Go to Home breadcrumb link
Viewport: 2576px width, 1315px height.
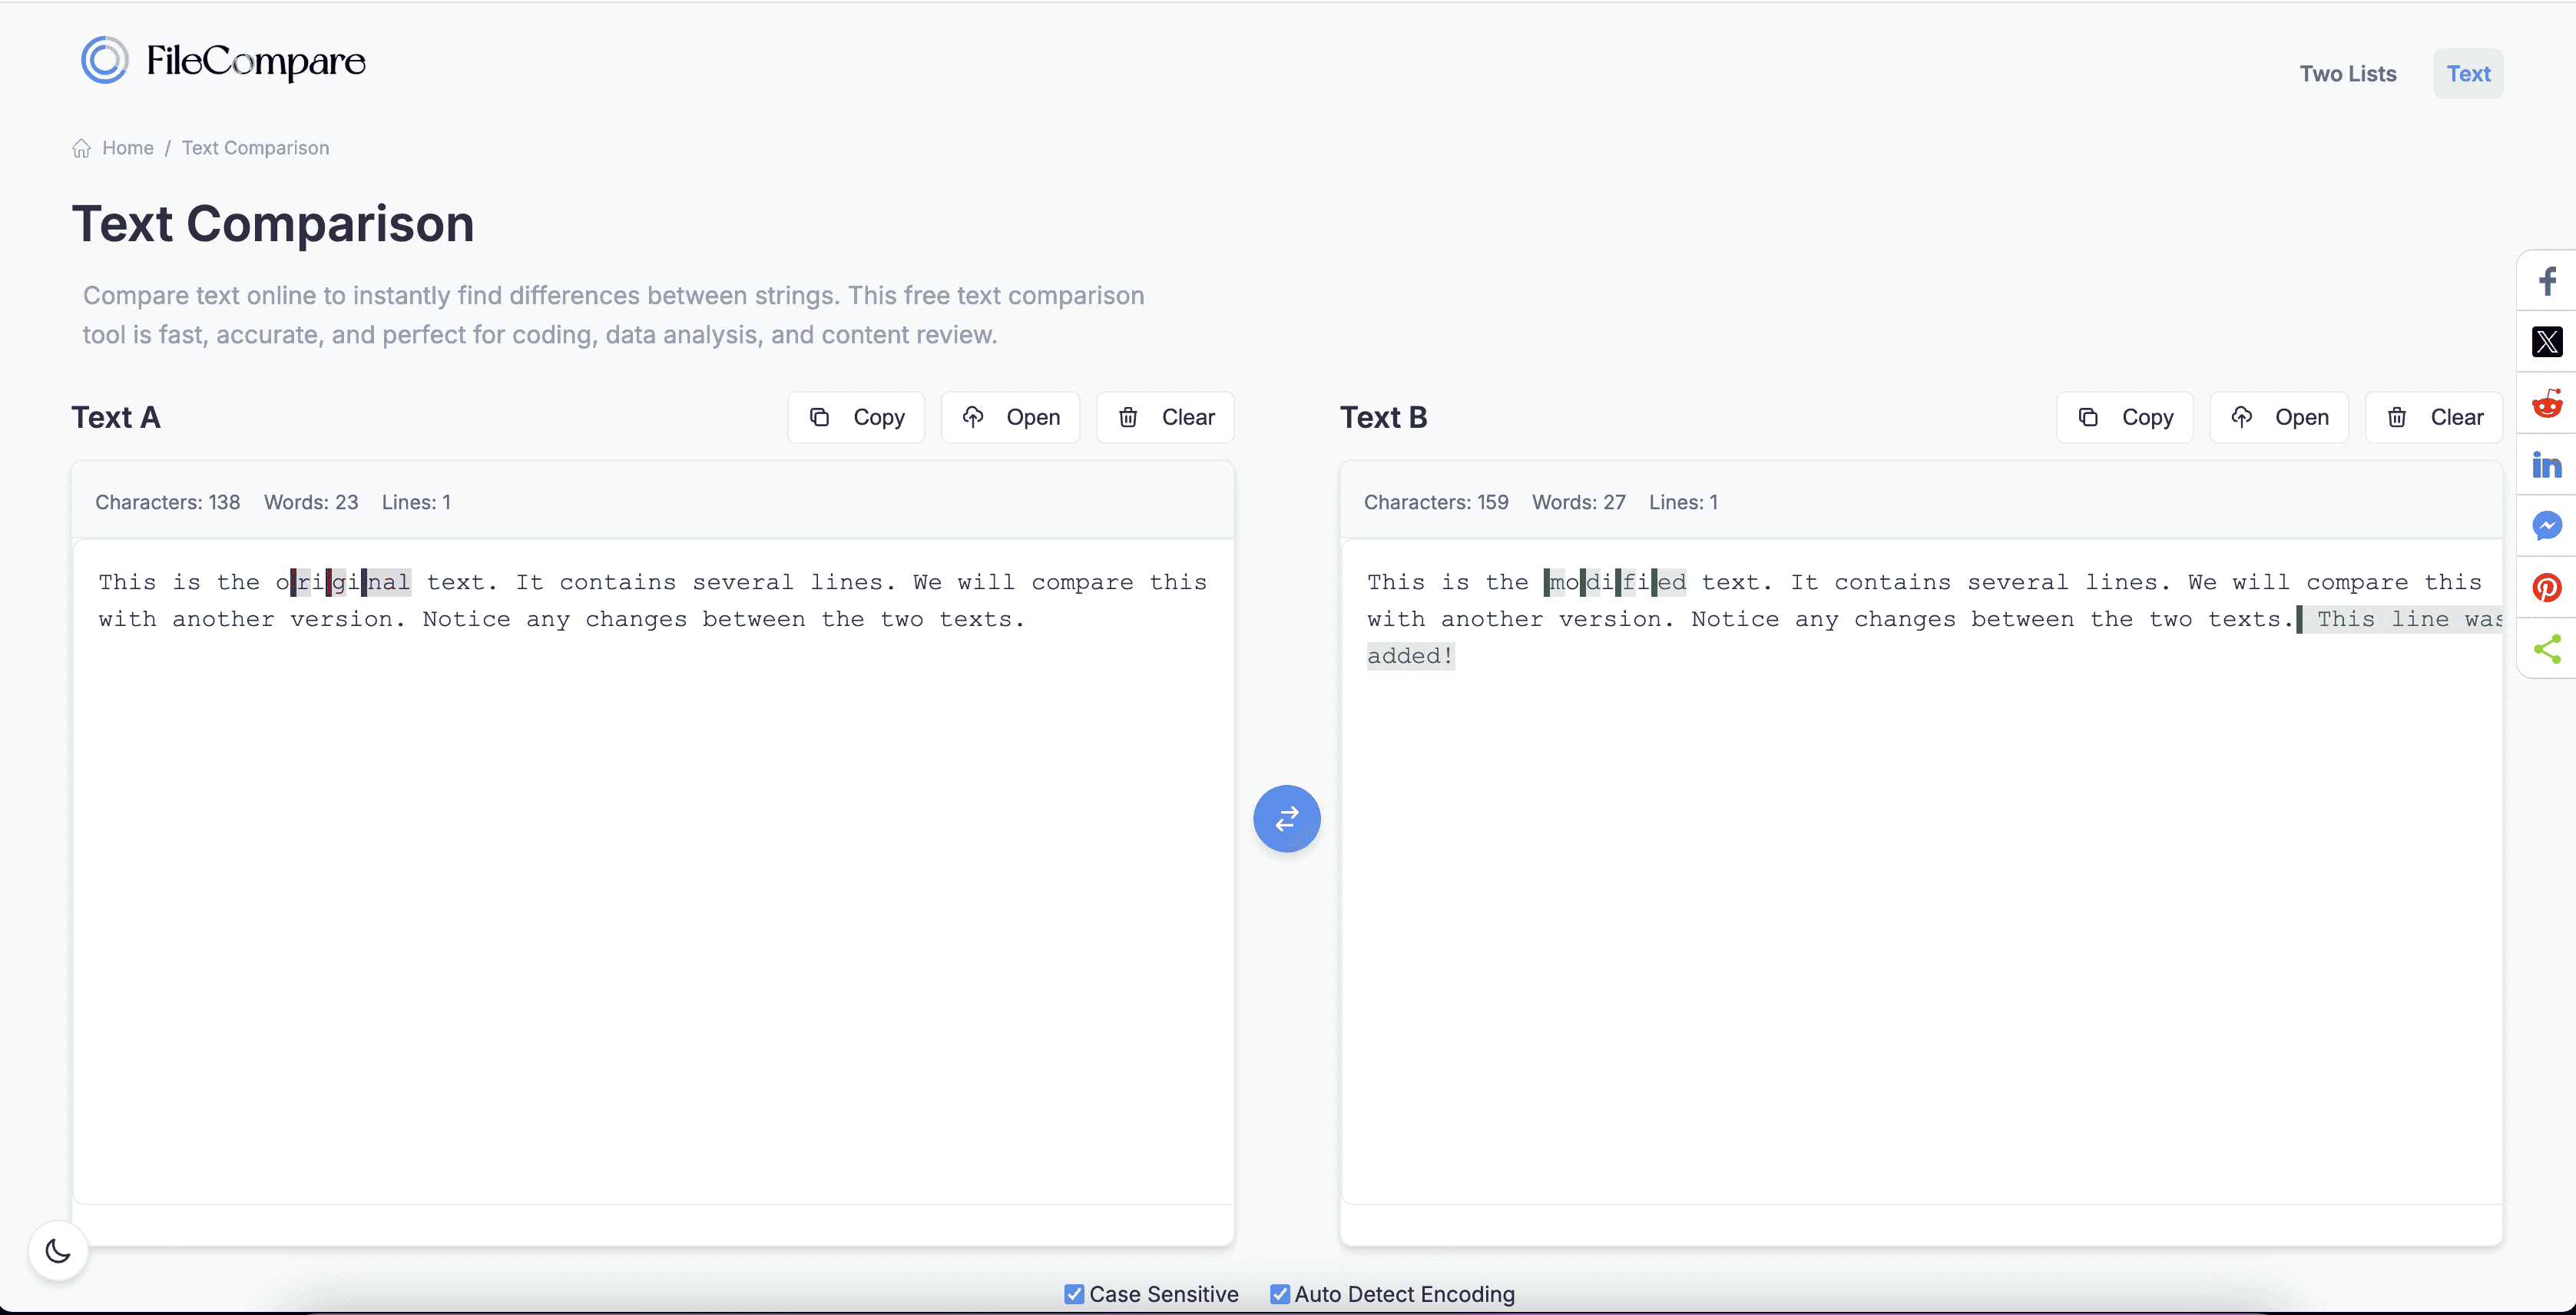point(127,148)
